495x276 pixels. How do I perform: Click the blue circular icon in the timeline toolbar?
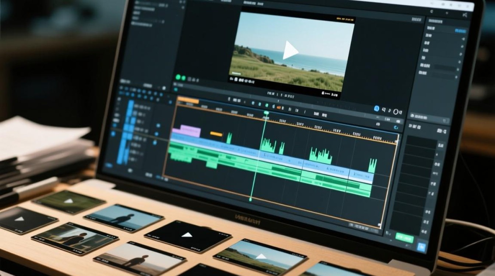[376, 109]
